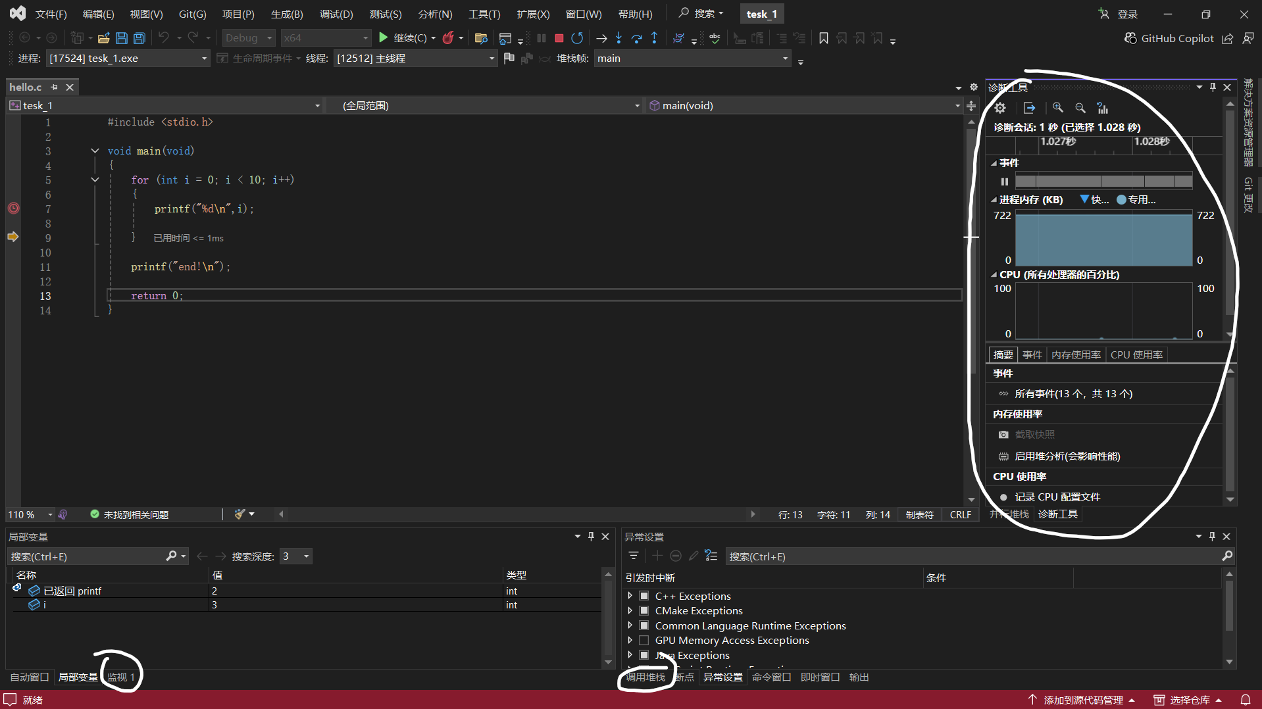Switch to the 调用堆栈 Call Stack tab
This screenshot has height=709, width=1262.
pyautogui.click(x=645, y=677)
